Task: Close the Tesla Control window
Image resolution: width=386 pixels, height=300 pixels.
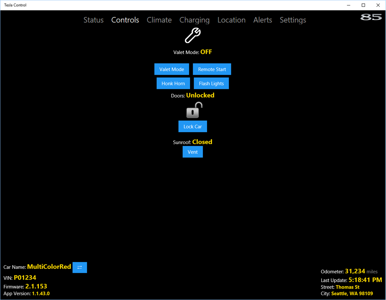Action: pyautogui.click(x=378, y=5)
